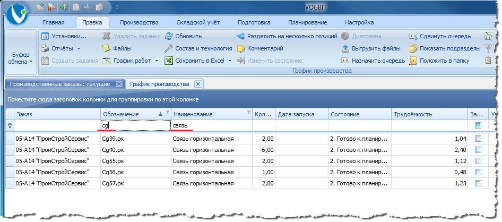
Task: Sort by the Трудоёмкость column header
Action: 430,114
